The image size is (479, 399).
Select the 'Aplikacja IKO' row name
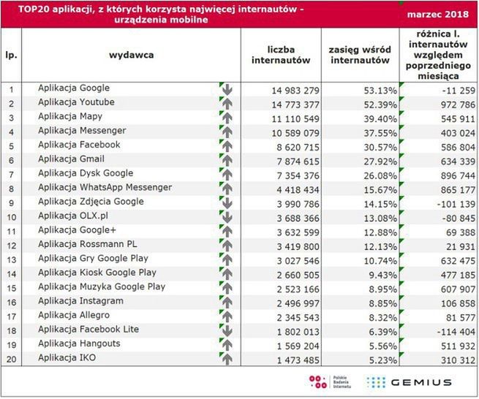tap(67, 358)
